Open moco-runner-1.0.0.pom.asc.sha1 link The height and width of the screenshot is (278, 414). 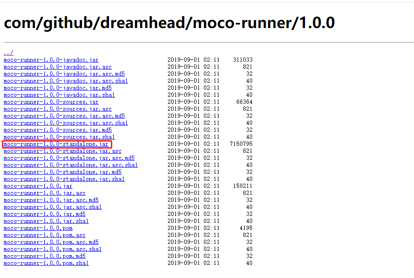coord(53,249)
